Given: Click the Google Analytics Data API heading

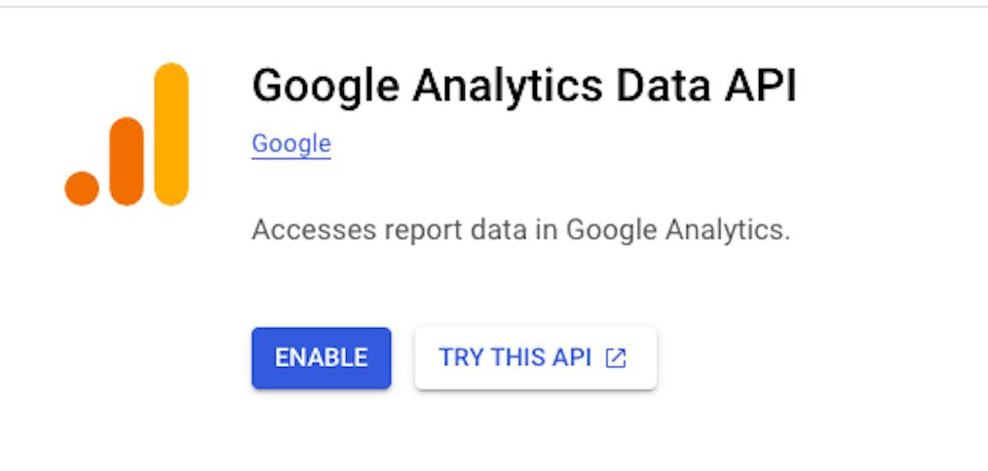Looking at the screenshot, I should click(x=524, y=86).
